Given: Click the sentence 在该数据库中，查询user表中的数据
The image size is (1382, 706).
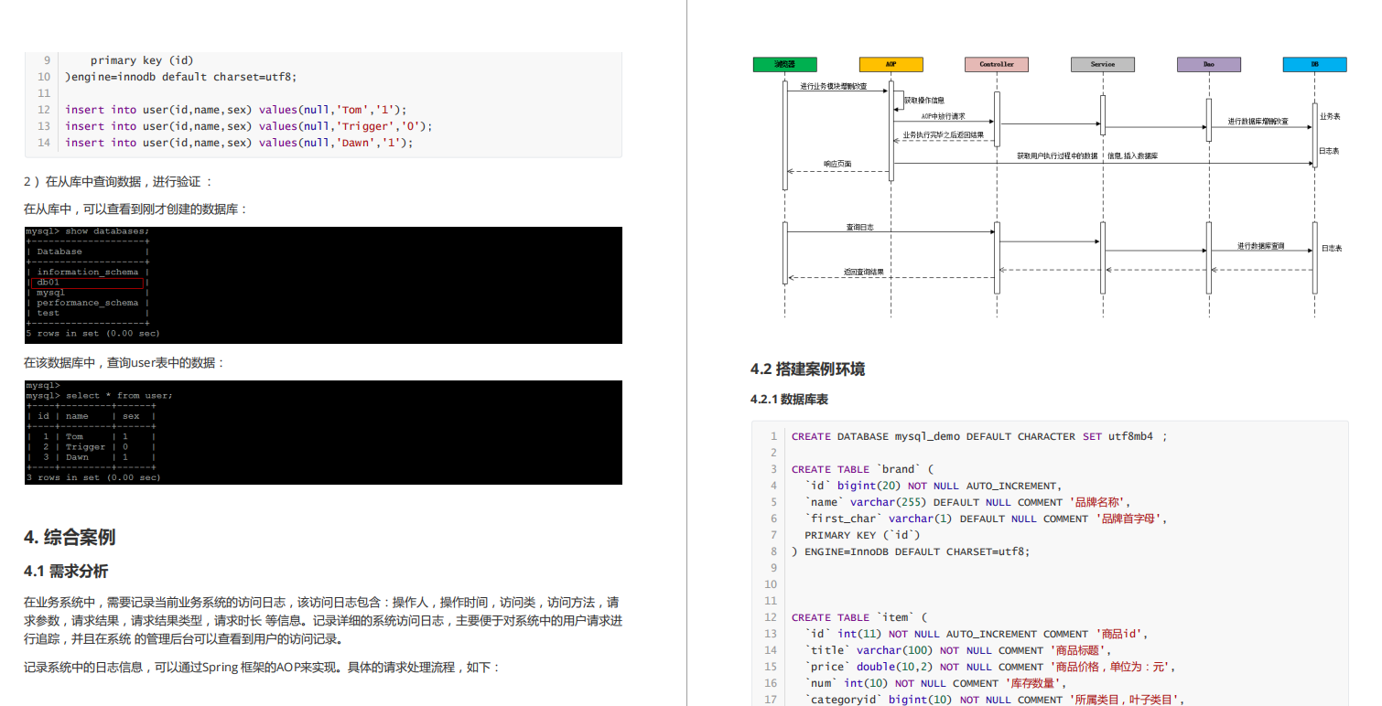Looking at the screenshot, I should (x=124, y=362).
